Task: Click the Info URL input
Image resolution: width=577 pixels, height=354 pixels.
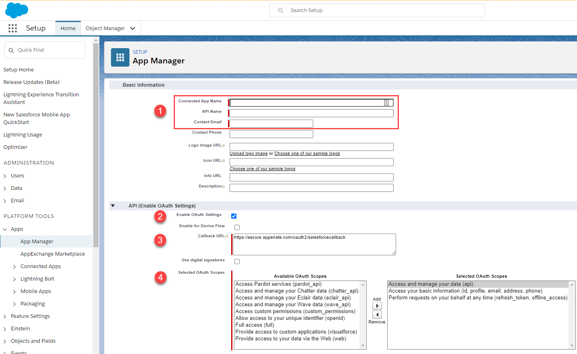Action: pos(311,177)
